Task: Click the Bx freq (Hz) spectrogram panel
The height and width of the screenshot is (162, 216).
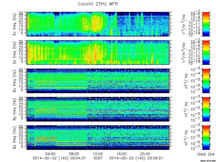Action: point(98,81)
